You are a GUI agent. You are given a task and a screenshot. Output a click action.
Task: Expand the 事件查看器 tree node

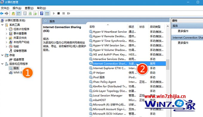[x=6, y=34]
